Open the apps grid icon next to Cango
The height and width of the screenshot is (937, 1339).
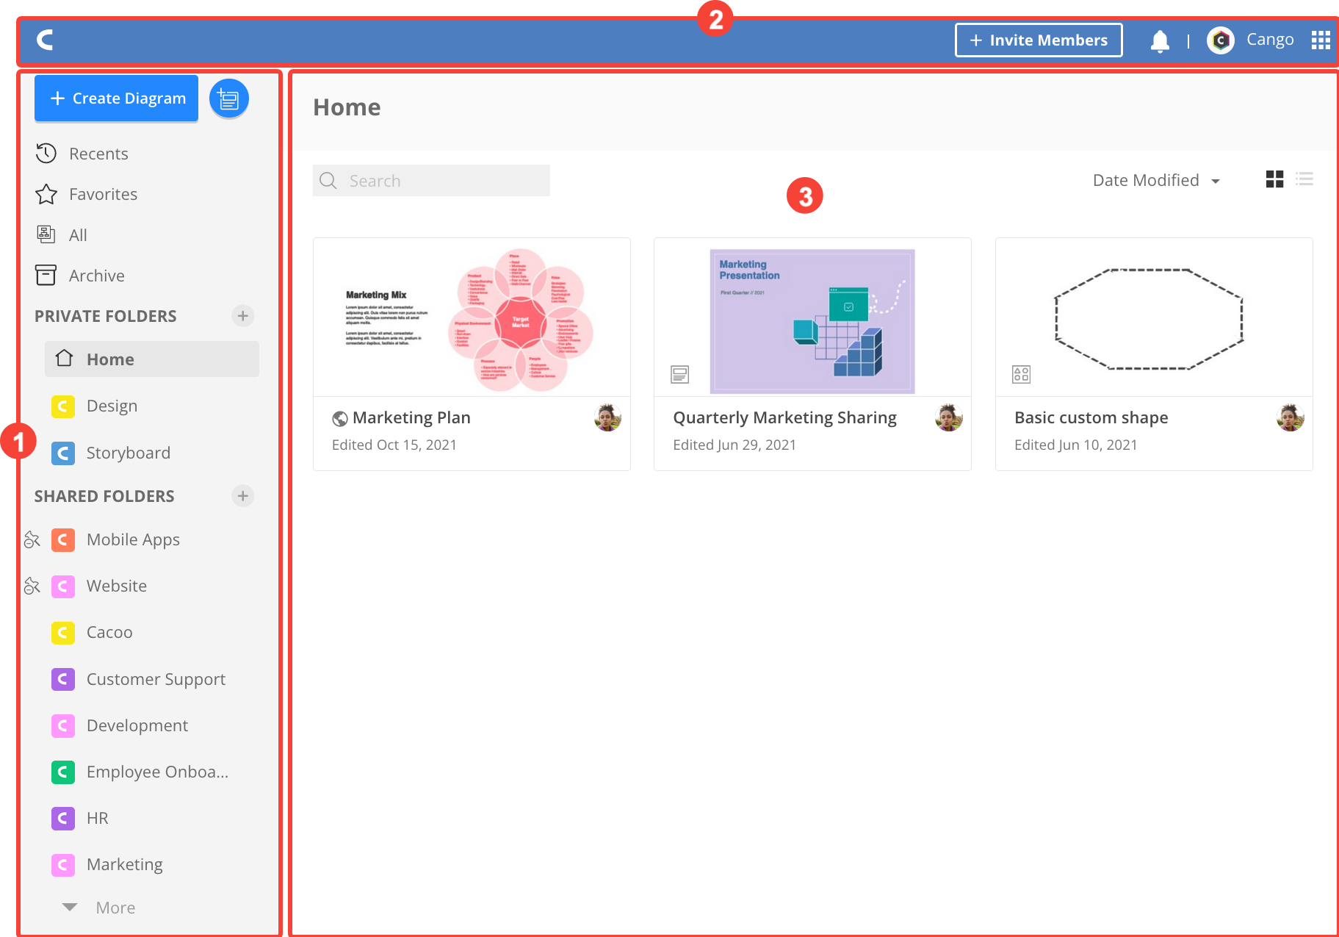click(1320, 40)
